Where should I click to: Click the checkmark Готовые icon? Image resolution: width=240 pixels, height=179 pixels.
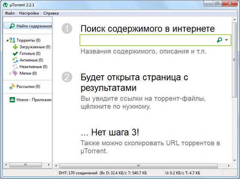[15, 53]
